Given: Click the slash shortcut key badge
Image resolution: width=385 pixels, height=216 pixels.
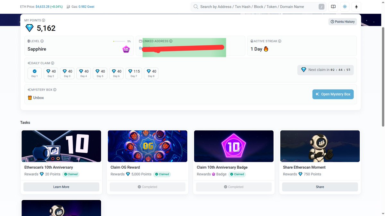Looking at the screenshot, I should (321, 7).
